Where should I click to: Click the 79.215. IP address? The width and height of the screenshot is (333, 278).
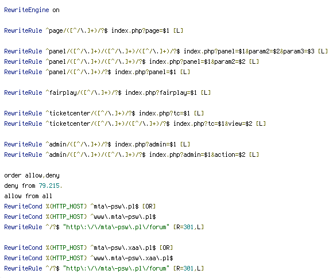coord(51,186)
